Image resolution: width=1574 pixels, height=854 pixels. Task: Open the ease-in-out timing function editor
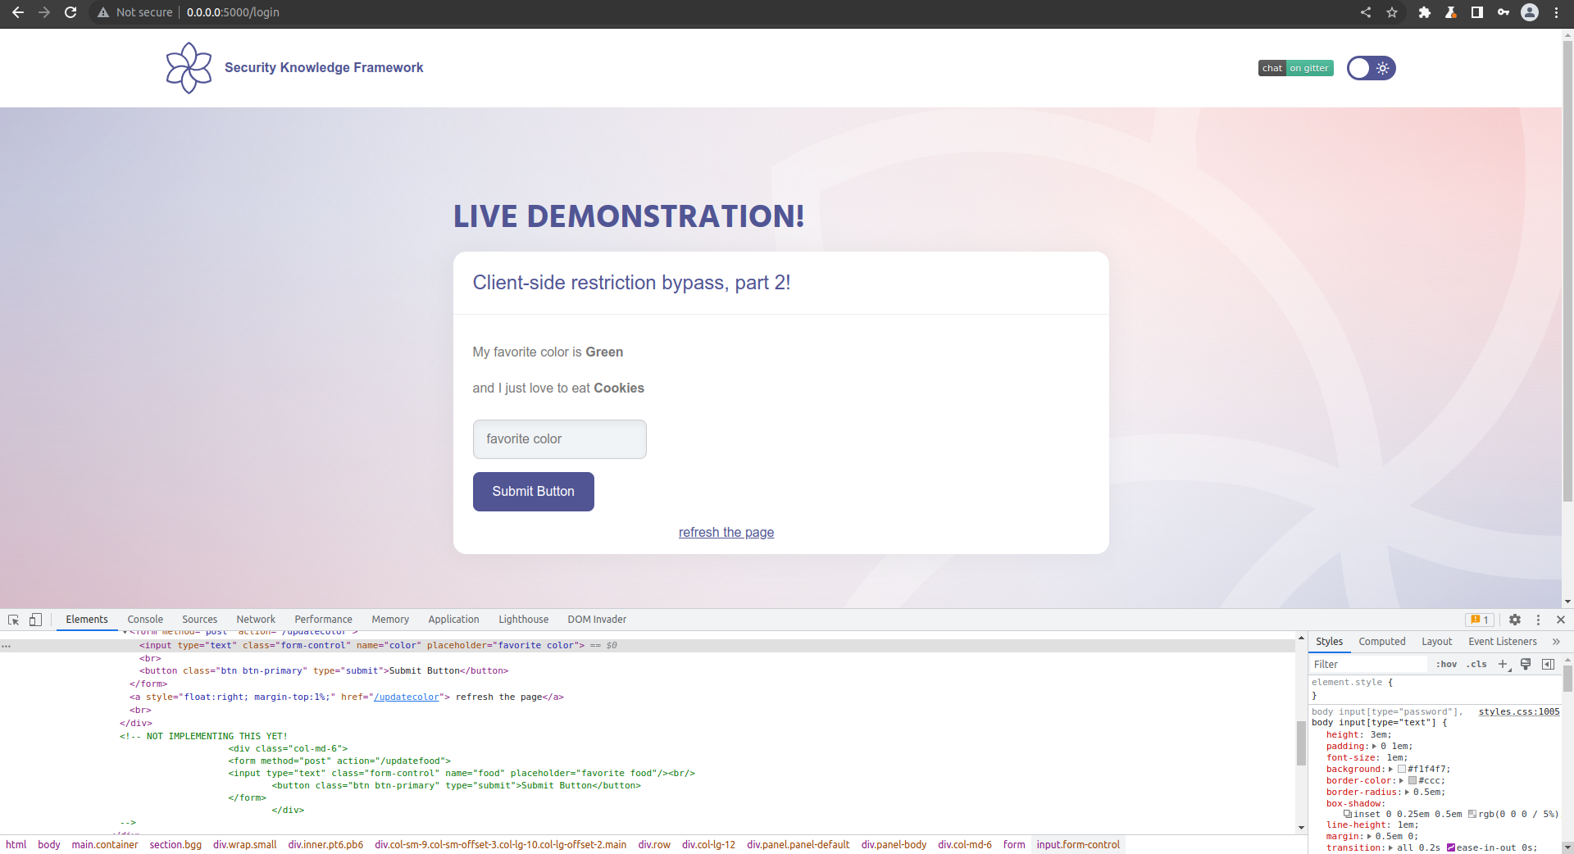pos(1451,847)
